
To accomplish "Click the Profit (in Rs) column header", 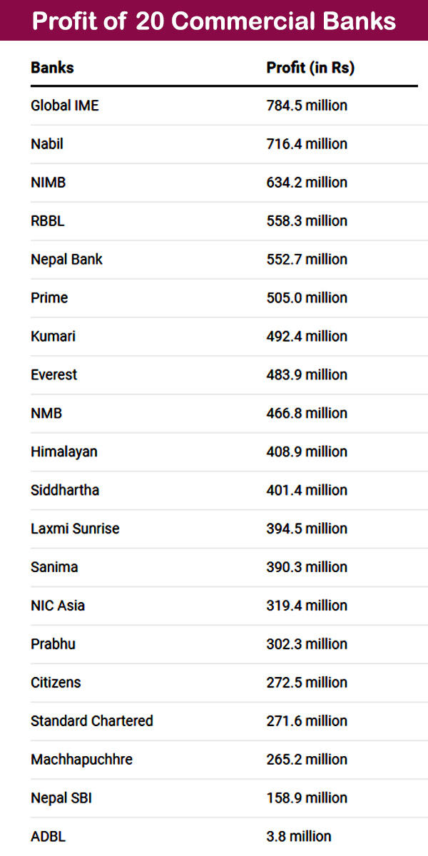I will [310, 68].
